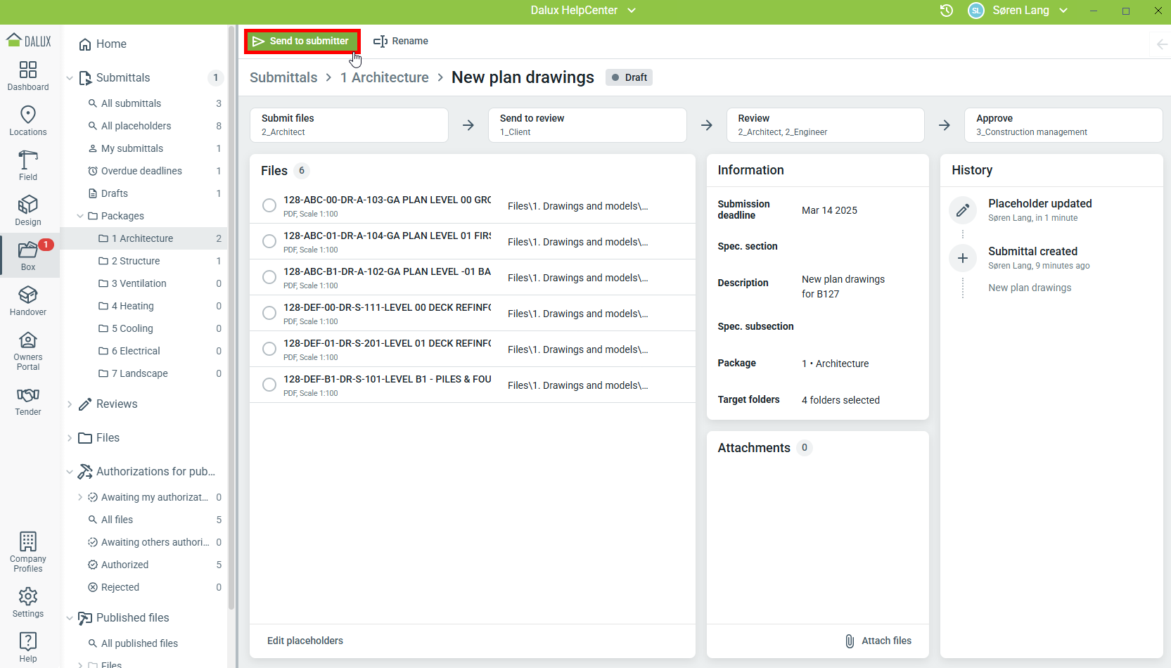Select Overdue deadlines in the sidebar
This screenshot has height=668, width=1171.
141,171
